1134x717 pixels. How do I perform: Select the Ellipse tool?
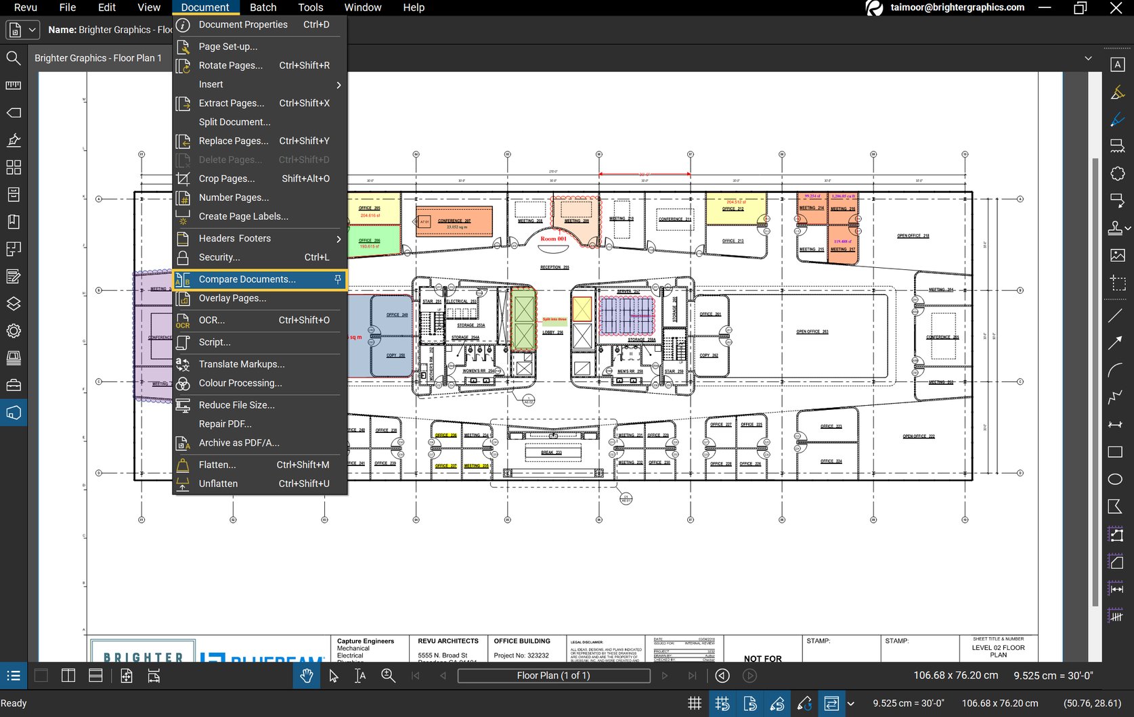click(x=1115, y=478)
